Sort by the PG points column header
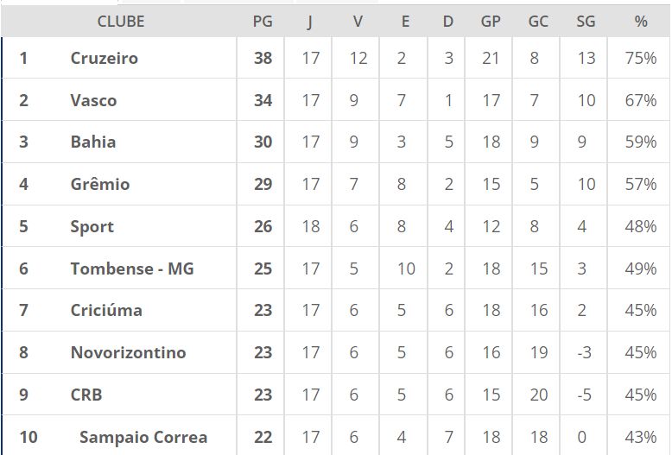Image resolution: width=672 pixels, height=455 pixels. pyautogui.click(x=263, y=22)
